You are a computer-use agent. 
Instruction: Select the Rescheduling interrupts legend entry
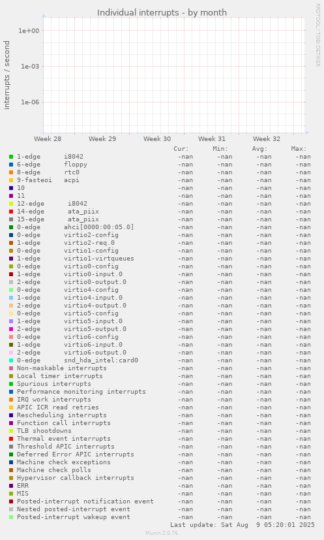click(x=61, y=415)
